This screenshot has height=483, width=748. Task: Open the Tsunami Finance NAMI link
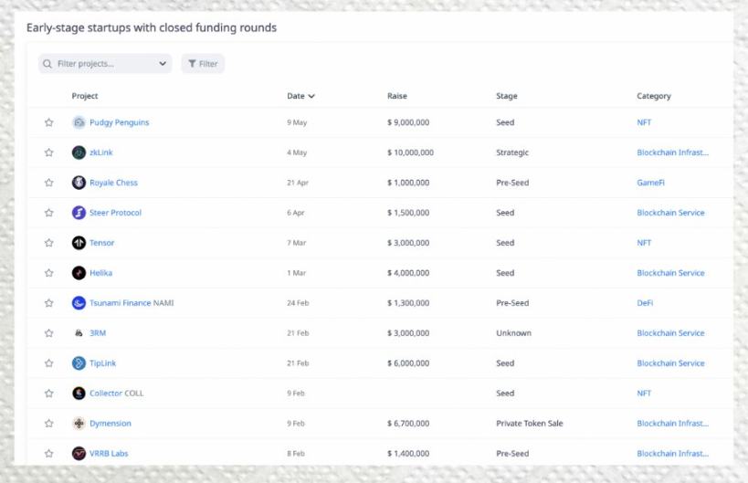pyautogui.click(x=132, y=303)
